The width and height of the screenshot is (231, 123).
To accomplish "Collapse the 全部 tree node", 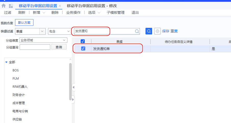I will (x=6, y=62).
